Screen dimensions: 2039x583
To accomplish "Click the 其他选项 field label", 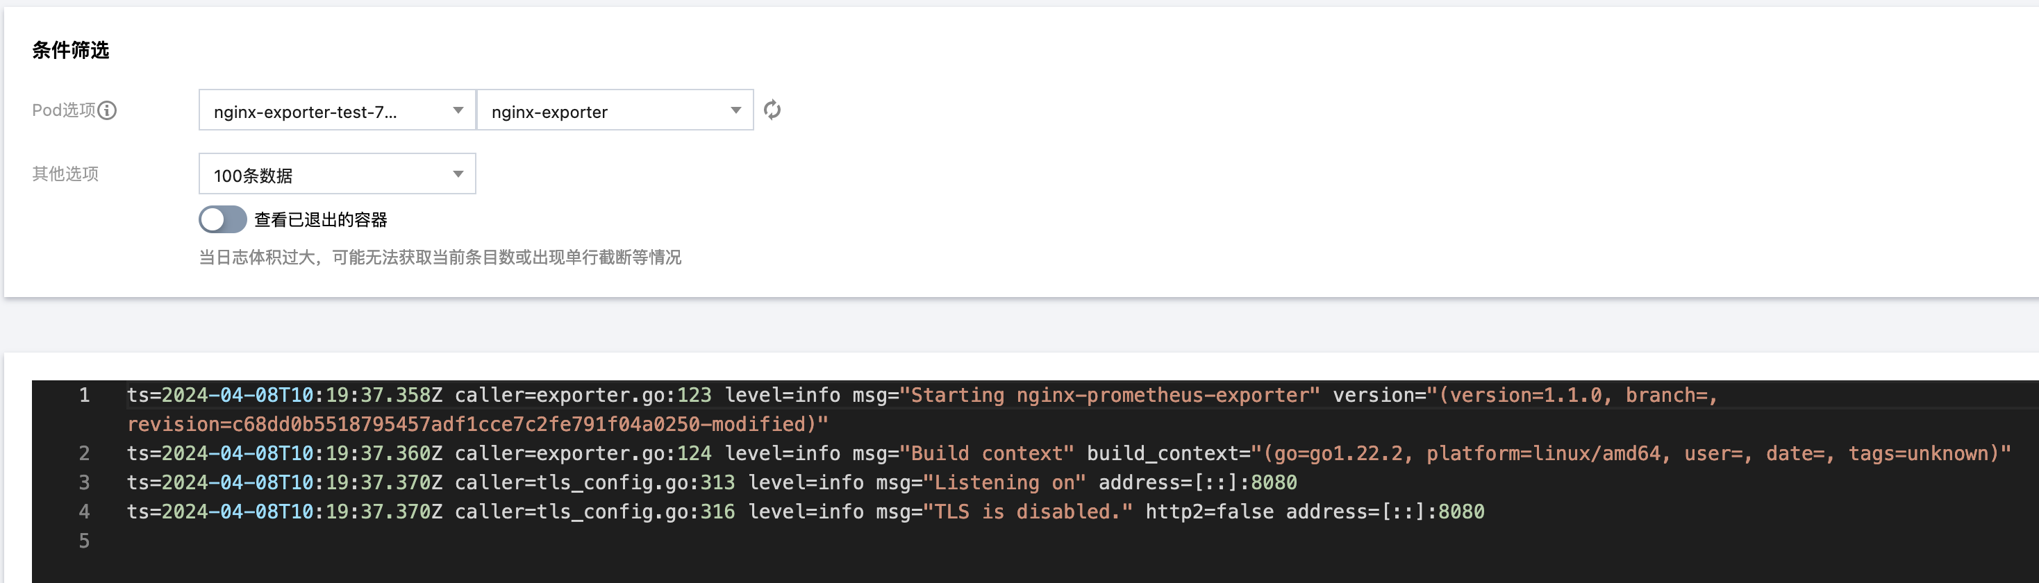I will pyautogui.click(x=65, y=174).
